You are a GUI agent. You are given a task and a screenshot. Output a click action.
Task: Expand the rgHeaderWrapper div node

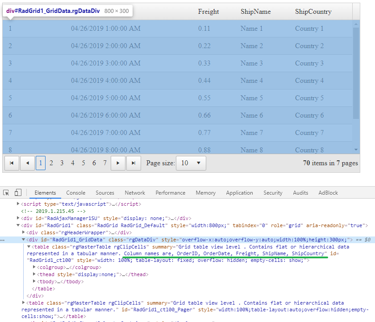(24, 232)
